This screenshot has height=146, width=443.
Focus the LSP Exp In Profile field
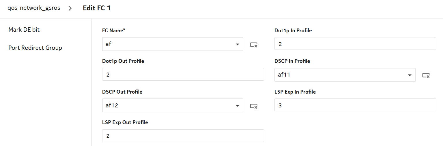coord(355,105)
